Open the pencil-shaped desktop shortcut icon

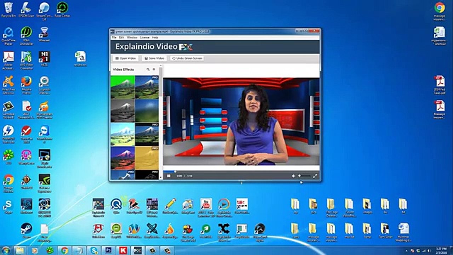click(x=170, y=206)
